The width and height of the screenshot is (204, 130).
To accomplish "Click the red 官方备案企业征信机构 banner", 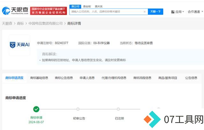I will coord(48,11).
